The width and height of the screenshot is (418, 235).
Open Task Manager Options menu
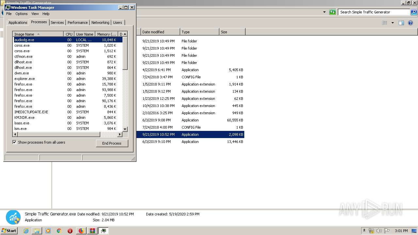pos(22,14)
